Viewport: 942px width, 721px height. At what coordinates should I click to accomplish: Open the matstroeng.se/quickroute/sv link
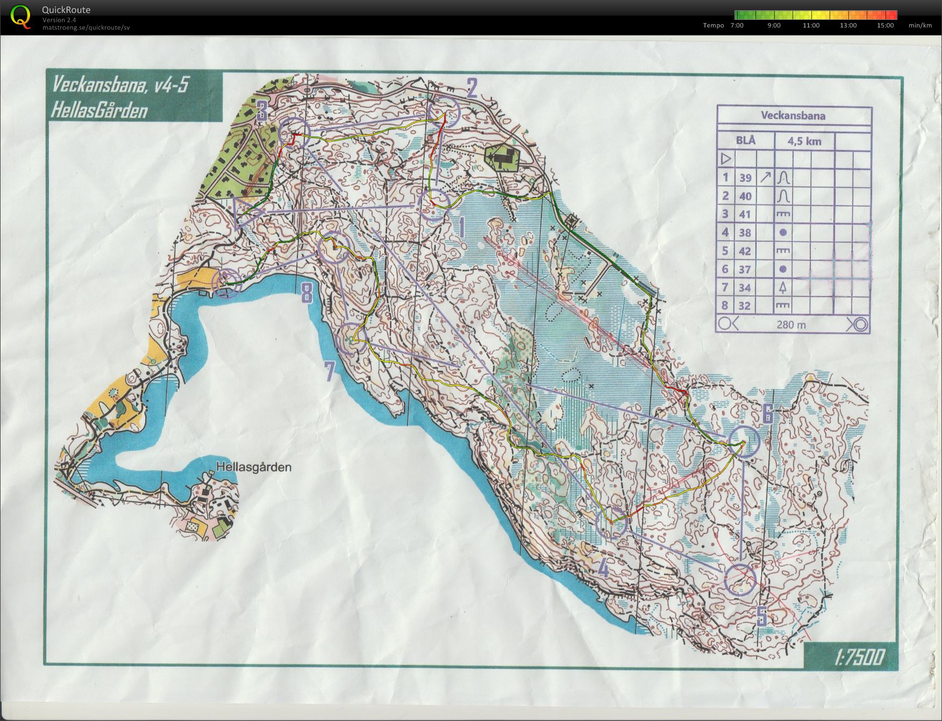pyautogui.click(x=86, y=27)
